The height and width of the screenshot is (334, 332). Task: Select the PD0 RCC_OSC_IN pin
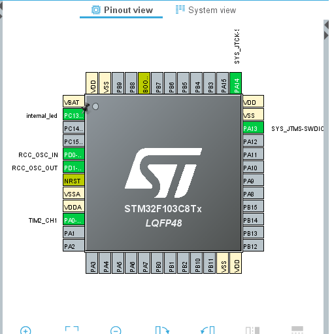coord(74,154)
